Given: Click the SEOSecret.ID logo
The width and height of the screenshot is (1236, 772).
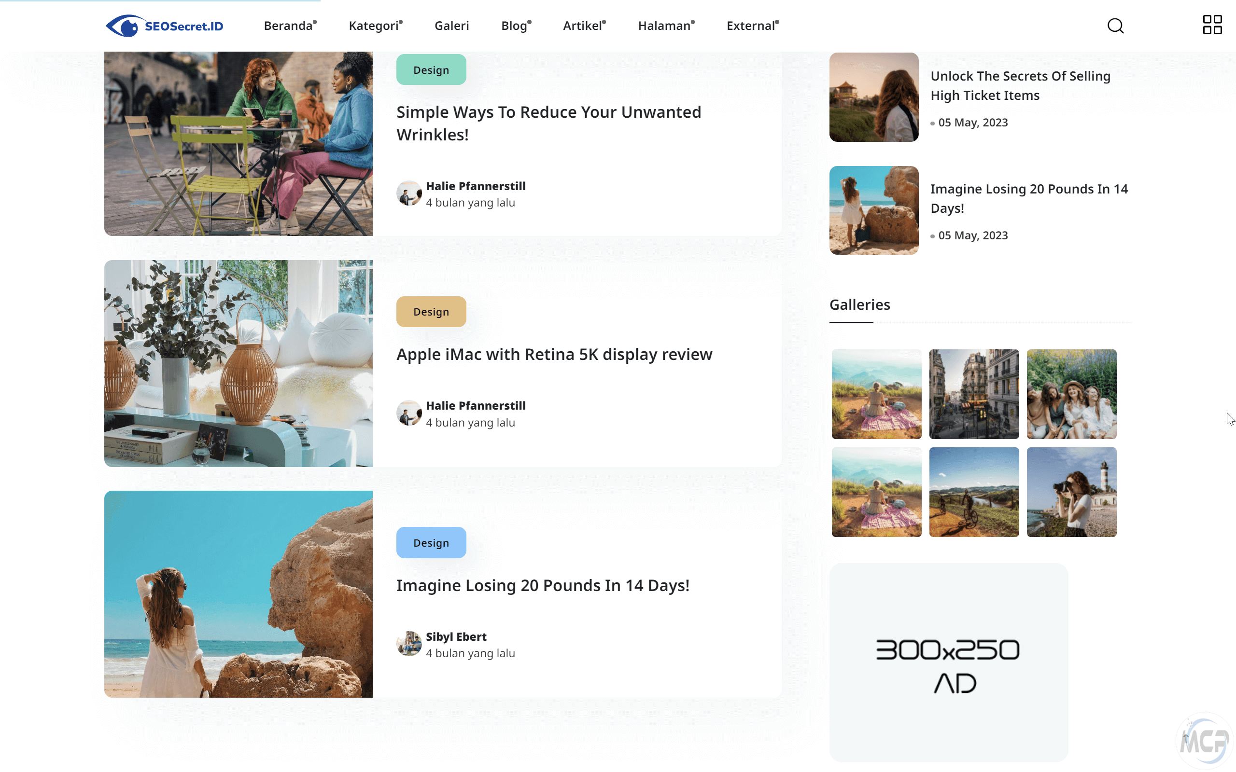Looking at the screenshot, I should (165, 26).
